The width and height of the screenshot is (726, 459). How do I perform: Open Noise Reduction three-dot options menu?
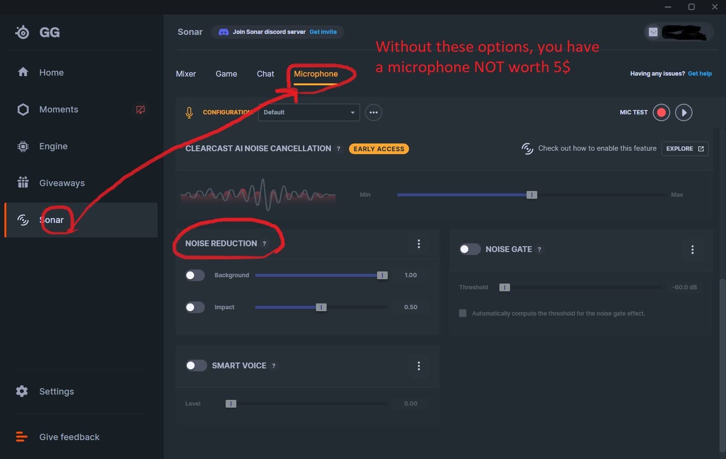click(419, 244)
